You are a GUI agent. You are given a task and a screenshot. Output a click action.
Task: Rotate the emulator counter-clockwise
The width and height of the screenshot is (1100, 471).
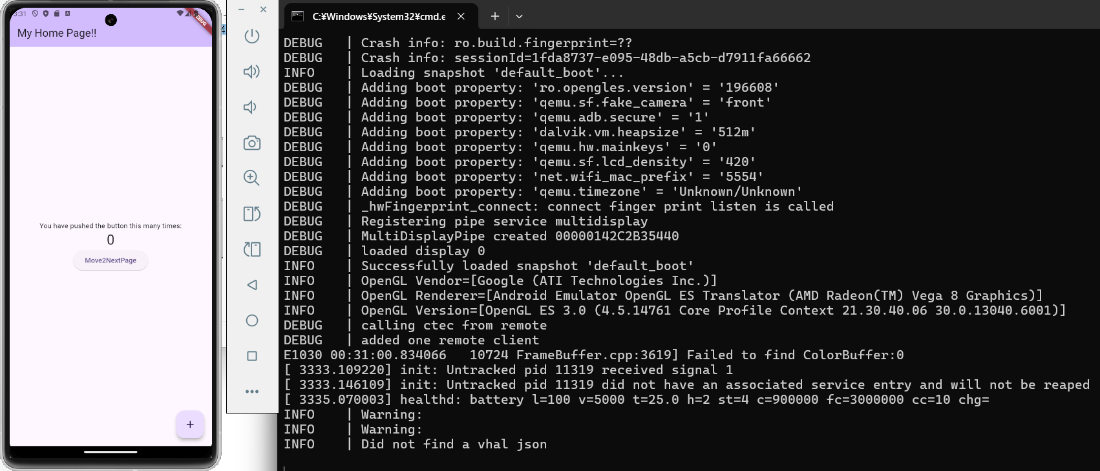click(252, 213)
